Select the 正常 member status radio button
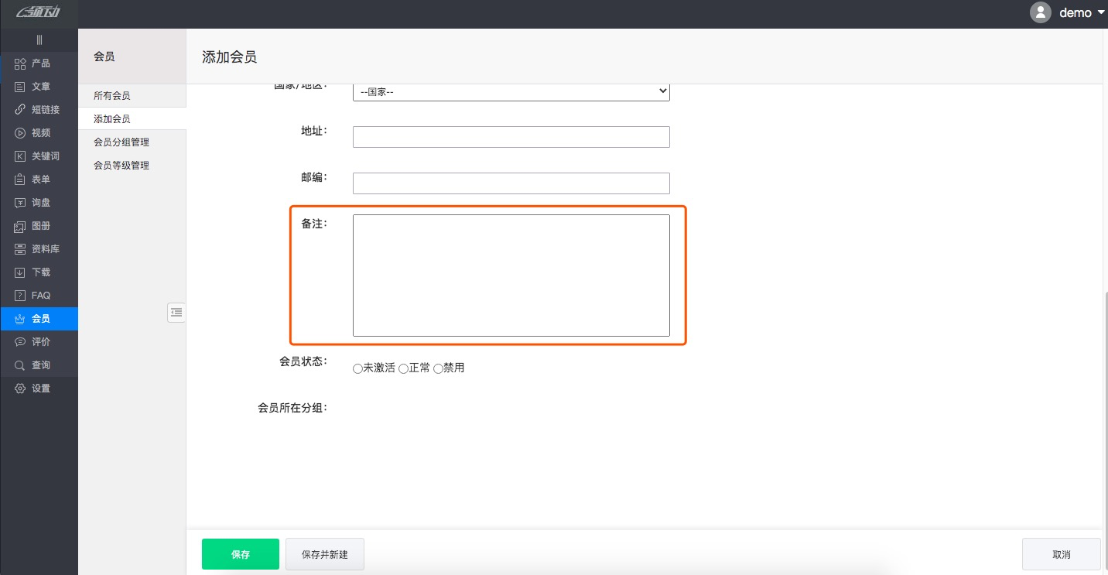1108x575 pixels. [x=403, y=368]
